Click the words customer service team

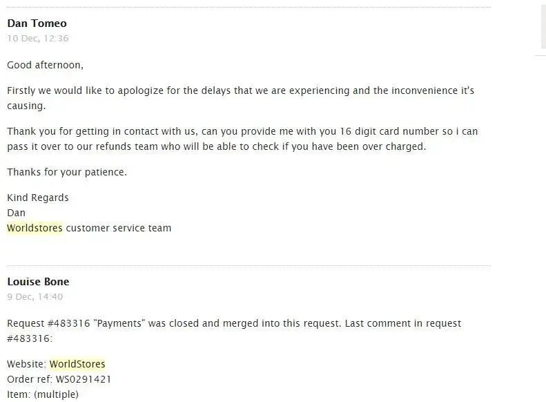pos(118,228)
